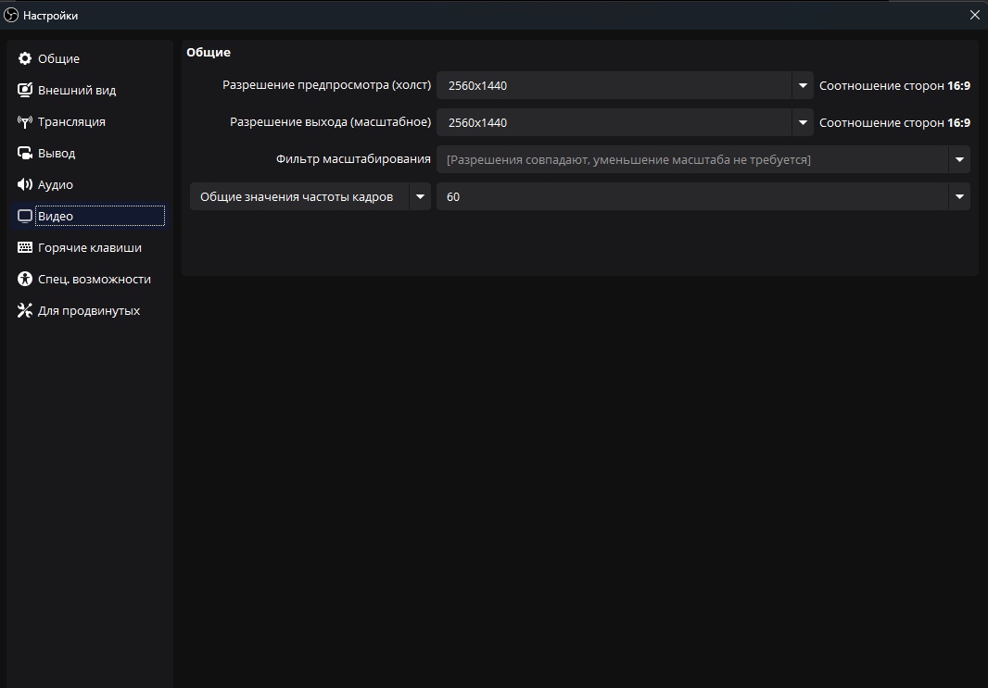Click the Вывод output icon

[x=25, y=153]
